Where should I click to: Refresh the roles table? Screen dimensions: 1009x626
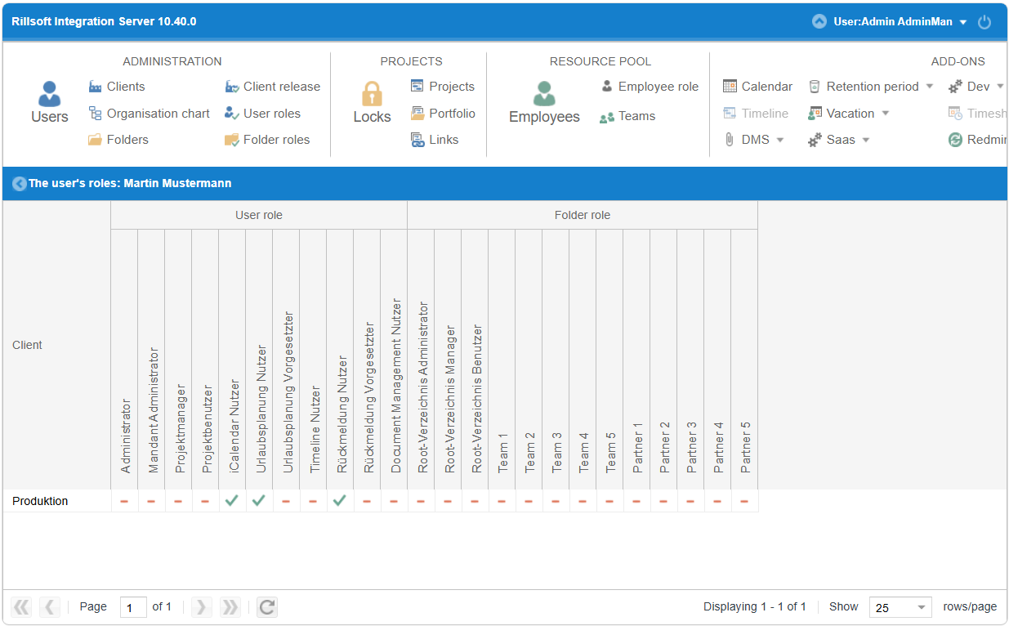coord(266,606)
